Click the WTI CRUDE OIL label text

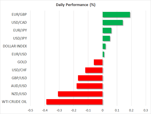click(14, 102)
